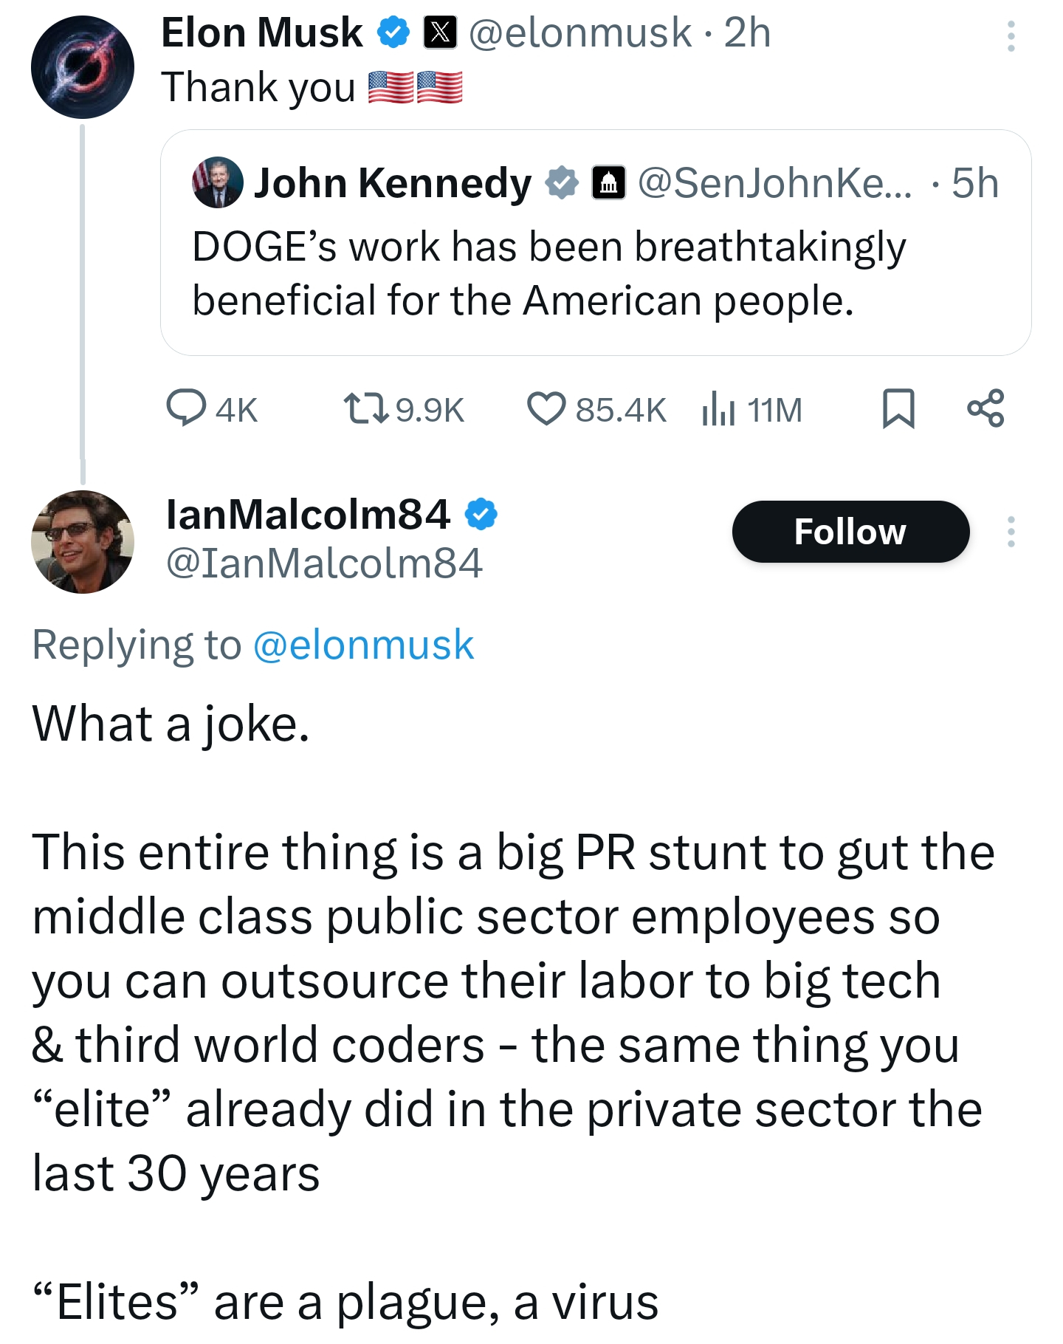
Task: Repost Elon Musk's tweet
Action: pos(366,408)
